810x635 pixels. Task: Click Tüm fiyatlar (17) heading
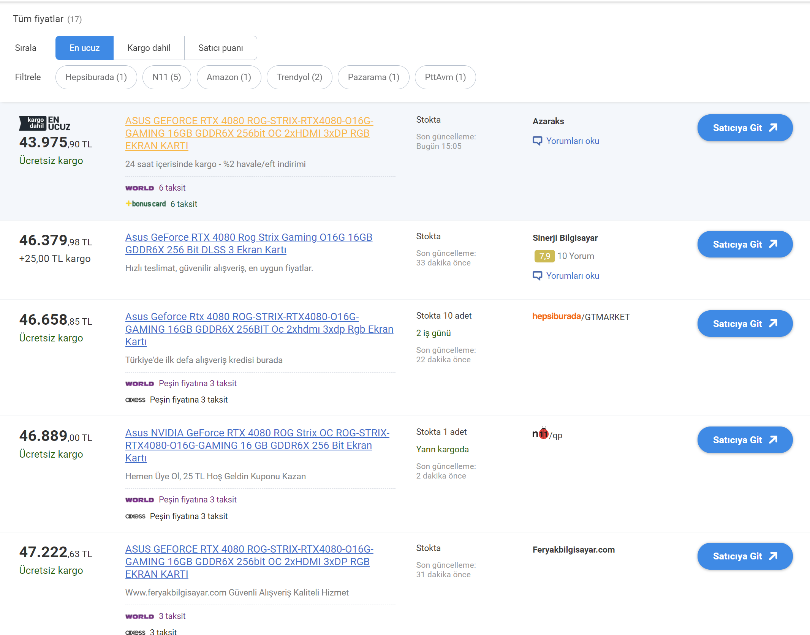[x=47, y=19]
